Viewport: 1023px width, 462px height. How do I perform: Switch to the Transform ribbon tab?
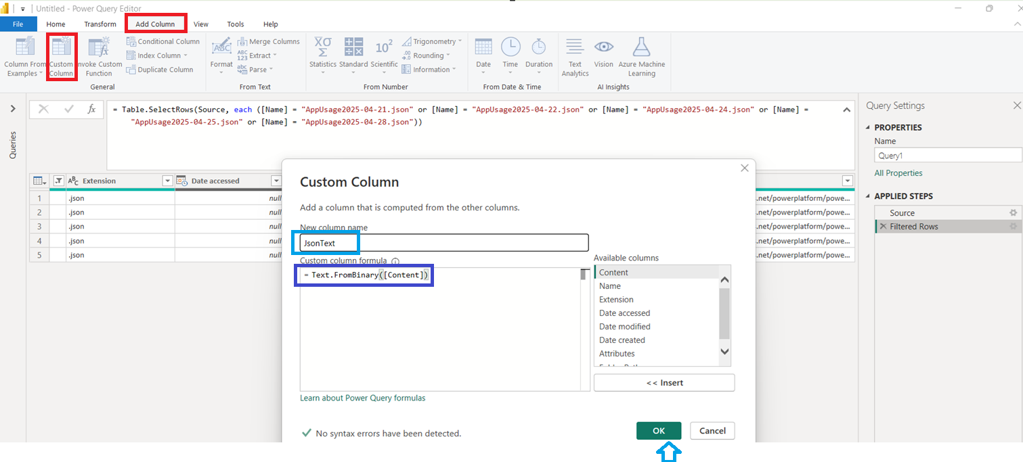(x=100, y=24)
